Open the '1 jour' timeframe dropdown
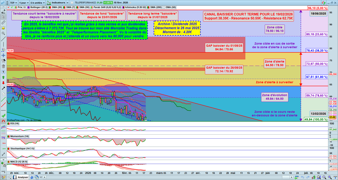The image size is (338, 180). coord(24,3)
